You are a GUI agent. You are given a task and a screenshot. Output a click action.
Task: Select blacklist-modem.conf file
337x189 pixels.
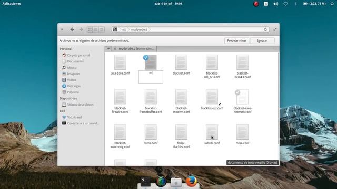[x=181, y=101]
